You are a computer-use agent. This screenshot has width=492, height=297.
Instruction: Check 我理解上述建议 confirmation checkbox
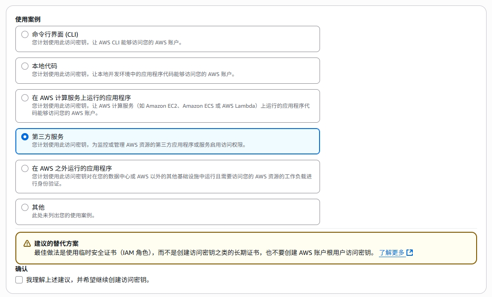point(19,280)
